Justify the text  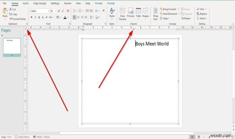tap(86, 17)
